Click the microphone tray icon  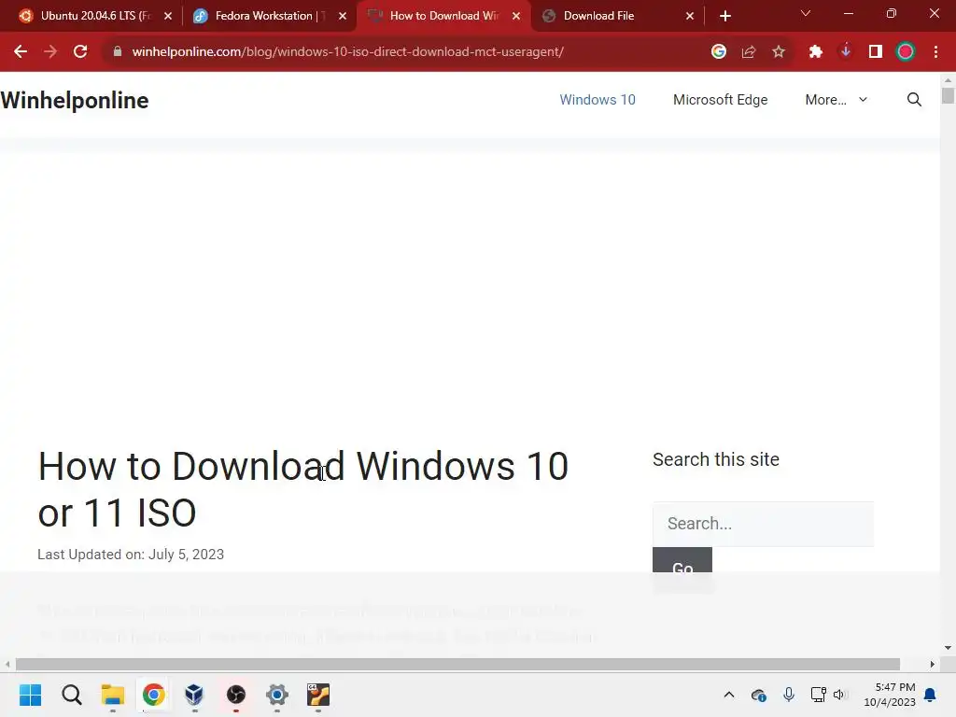pyautogui.click(x=789, y=695)
